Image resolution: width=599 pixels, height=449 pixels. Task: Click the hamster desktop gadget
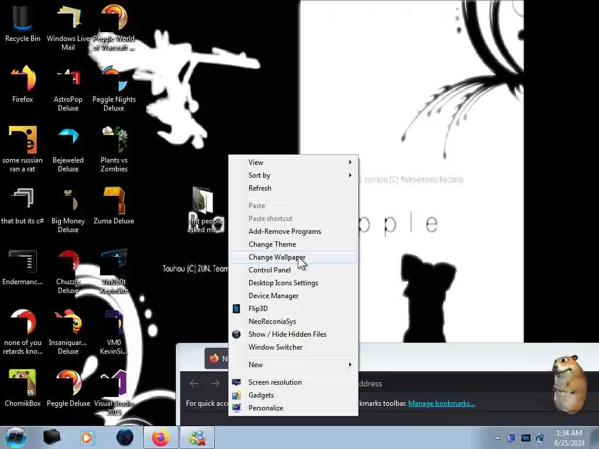click(569, 384)
